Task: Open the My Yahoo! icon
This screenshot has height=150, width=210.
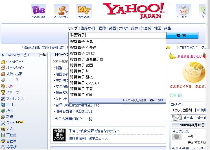Action: (84, 12)
